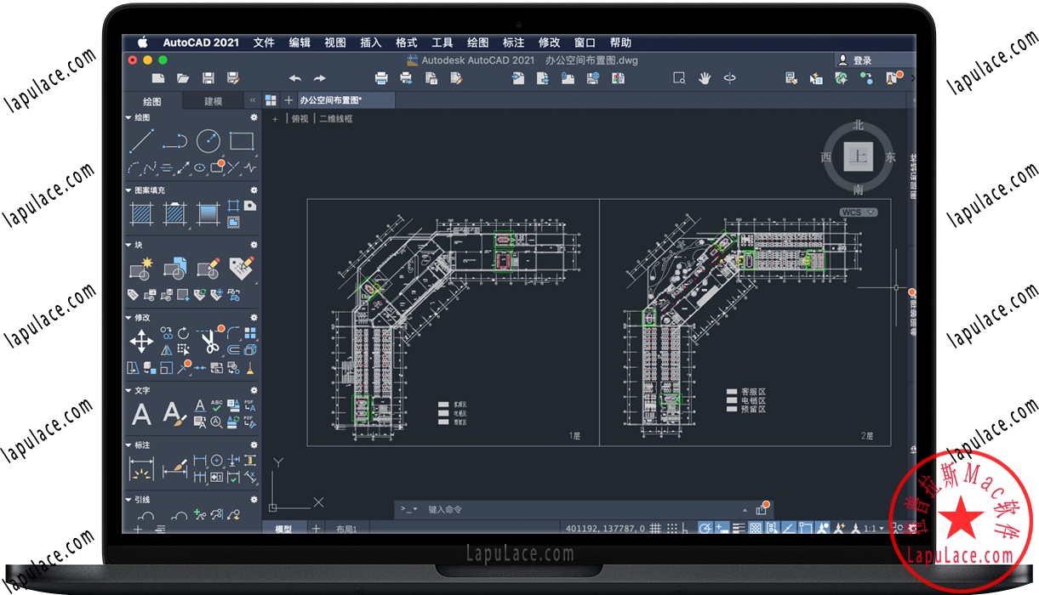The width and height of the screenshot is (1039, 595).
Task: Select the Circle drawing tool
Action: (208, 141)
